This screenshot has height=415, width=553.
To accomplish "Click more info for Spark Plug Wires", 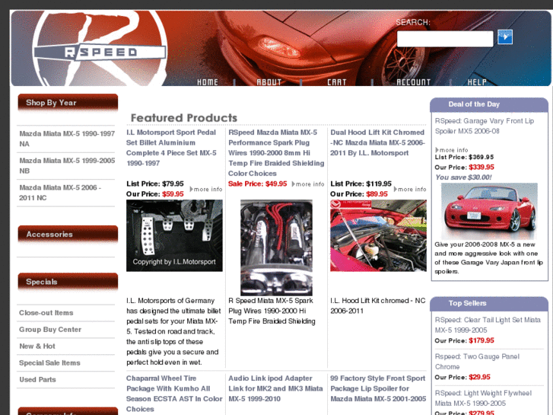I will point(308,184).
